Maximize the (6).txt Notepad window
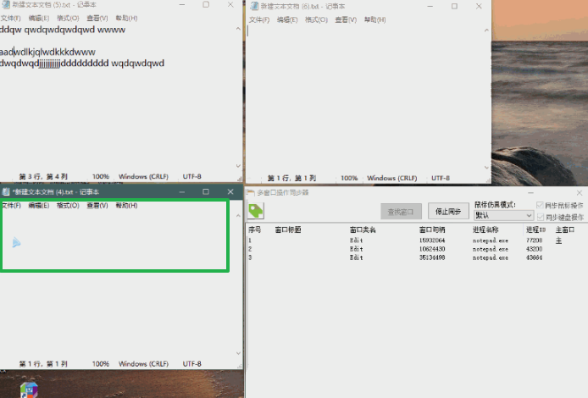 (x=454, y=6)
